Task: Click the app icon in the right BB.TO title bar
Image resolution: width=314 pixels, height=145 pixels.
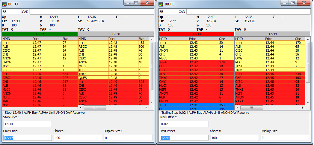Action: coord(161,4)
